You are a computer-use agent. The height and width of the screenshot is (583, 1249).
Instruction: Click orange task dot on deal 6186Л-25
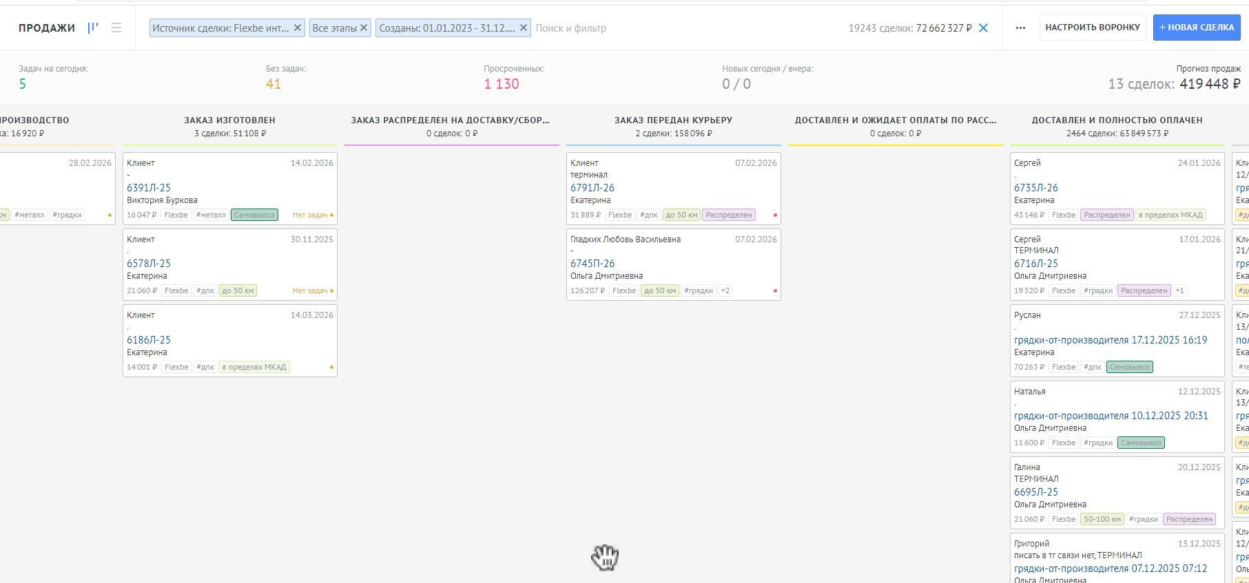click(x=331, y=368)
